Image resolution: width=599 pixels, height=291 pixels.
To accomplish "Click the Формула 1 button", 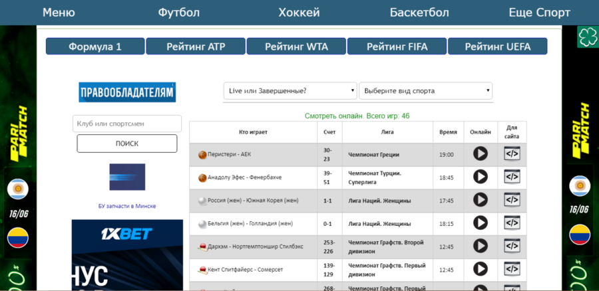I will pyautogui.click(x=95, y=47).
